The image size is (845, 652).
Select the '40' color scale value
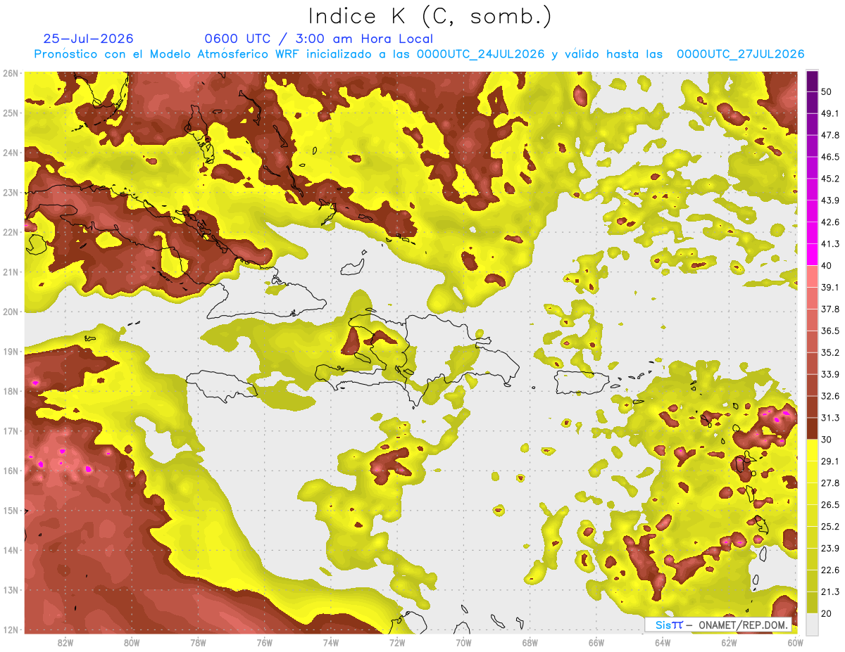tap(827, 265)
